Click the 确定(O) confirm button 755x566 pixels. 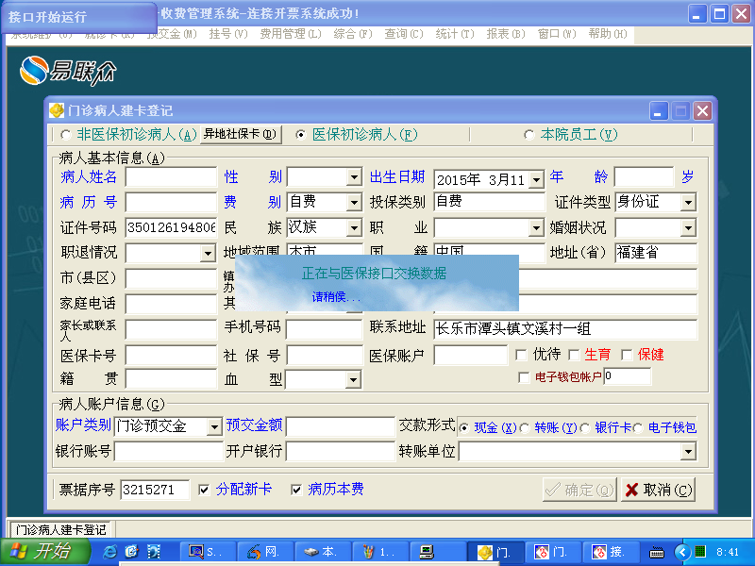click(579, 490)
